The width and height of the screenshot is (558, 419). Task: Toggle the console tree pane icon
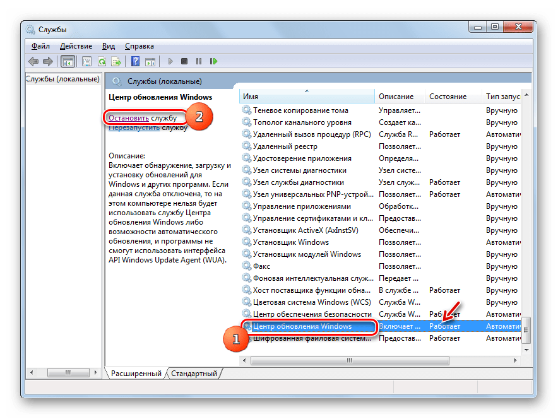[x=68, y=62]
